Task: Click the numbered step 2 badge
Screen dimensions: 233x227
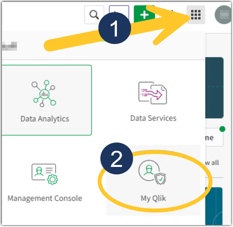Action: [x=116, y=159]
